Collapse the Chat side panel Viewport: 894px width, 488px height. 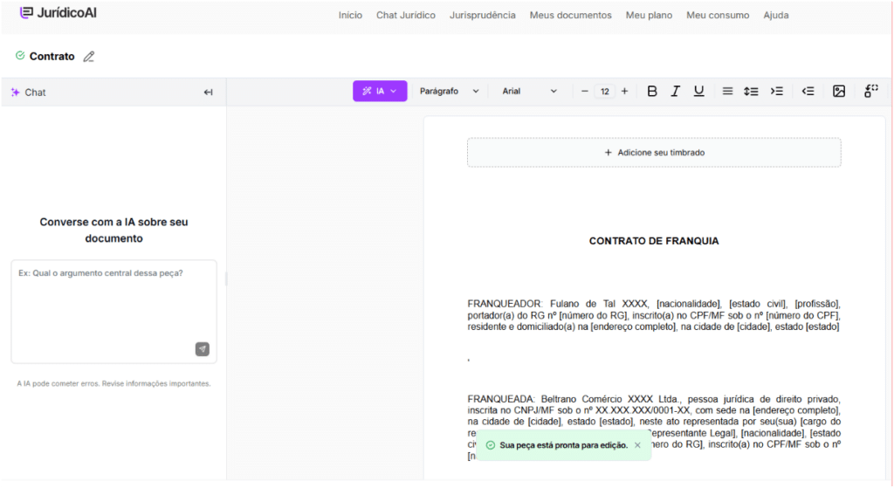click(x=208, y=93)
